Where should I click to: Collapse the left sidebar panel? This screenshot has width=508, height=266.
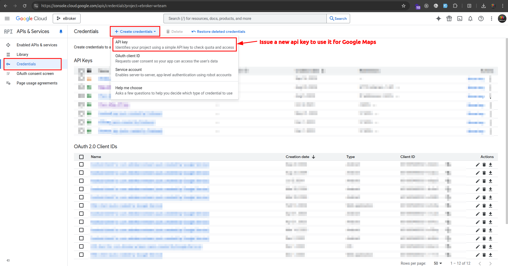click(x=8, y=260)
